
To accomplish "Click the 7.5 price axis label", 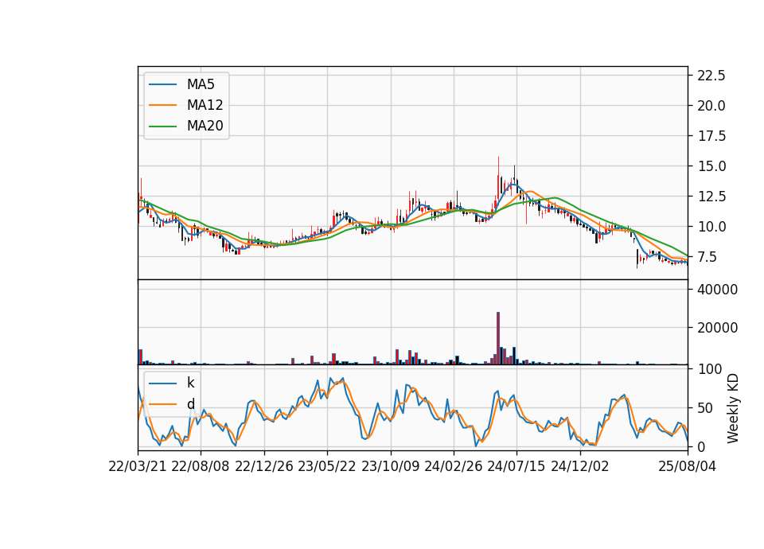I will [x=708, y=257].
